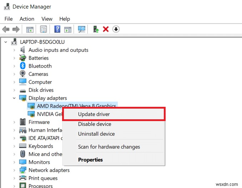Click the Back arrow in toolbar
Viewport: 242px width, 188px height.
6,29
